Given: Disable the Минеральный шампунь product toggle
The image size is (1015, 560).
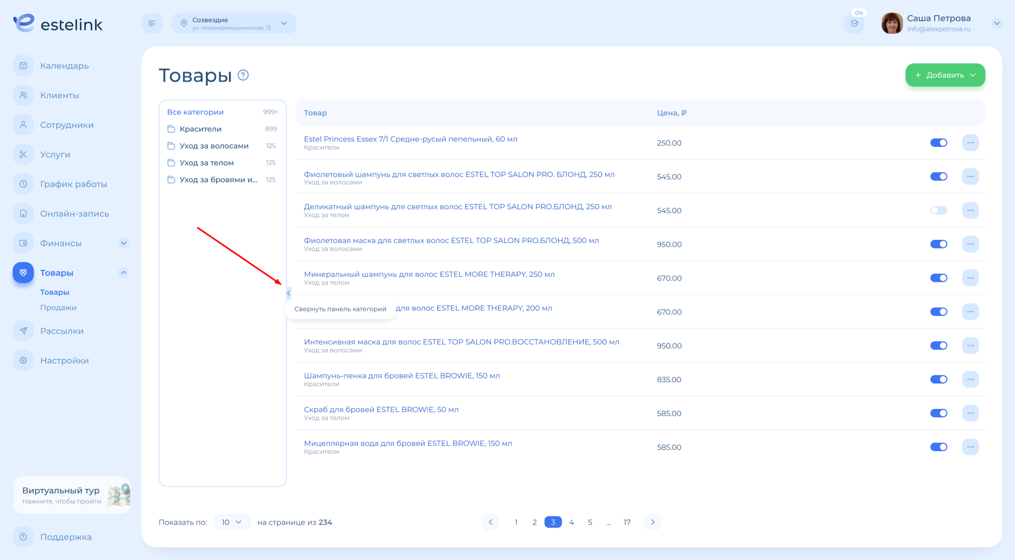Looking at the screenshot, I should click(939, 278).
